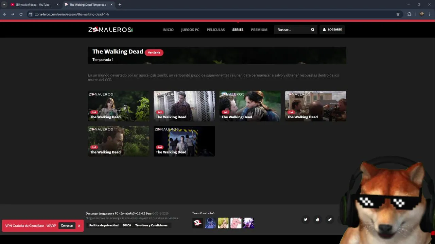Open the DMCA link

tap(127, 225)
